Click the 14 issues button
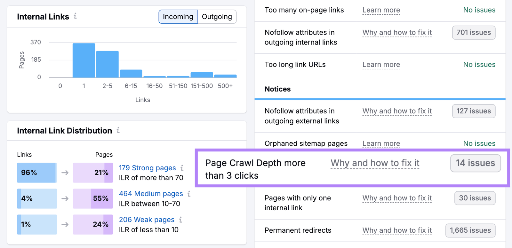Image resolution: width=512 pixels, height=248 pixels. (475, 163)
